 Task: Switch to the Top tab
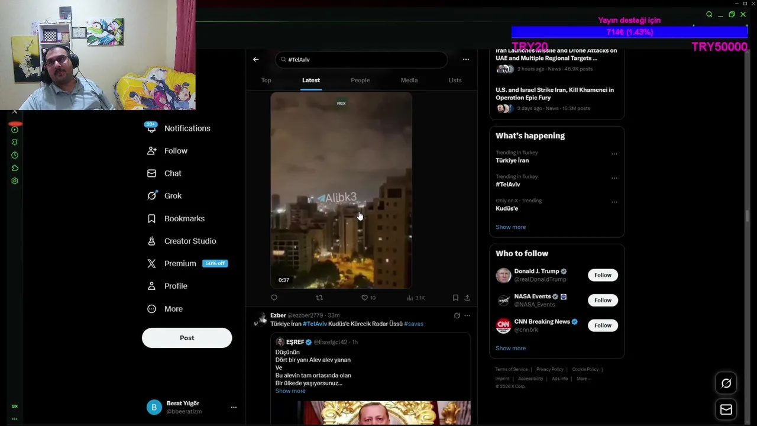pos(266,80)
